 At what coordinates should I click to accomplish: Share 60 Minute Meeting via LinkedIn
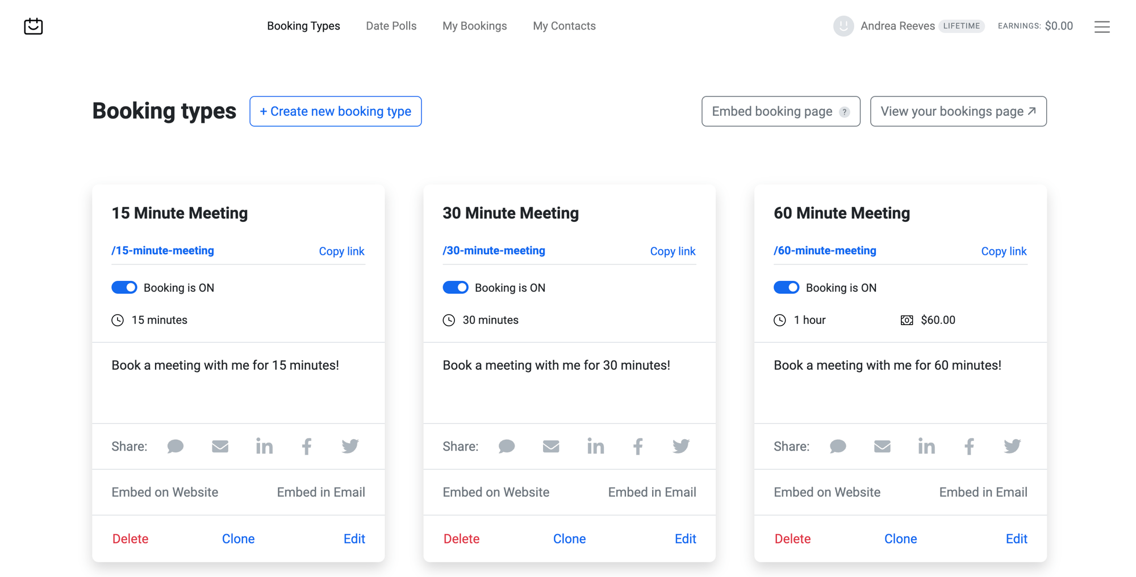coord(926,447)
